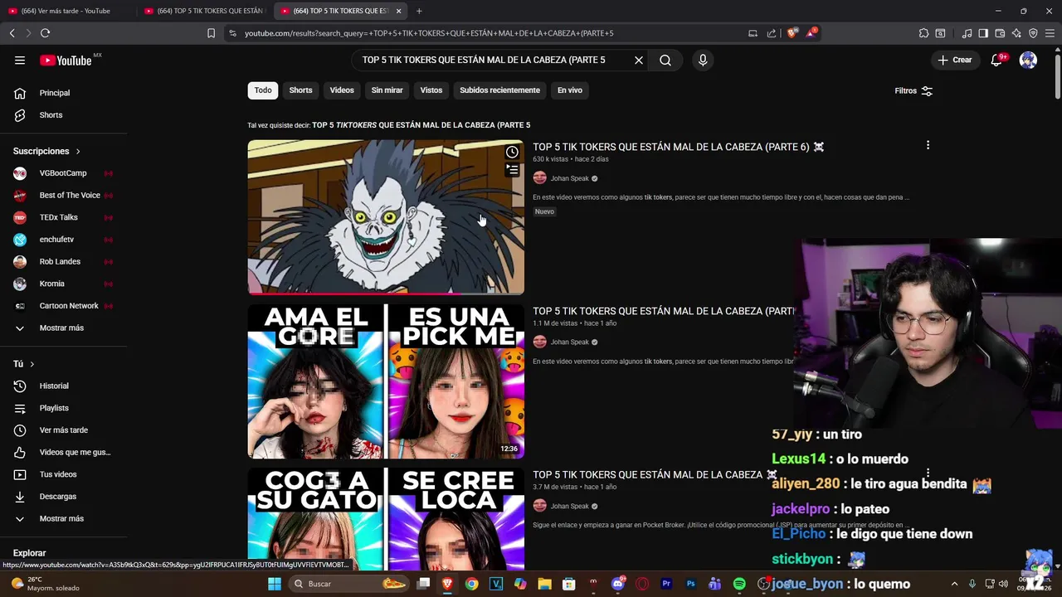Open the browser media control music icon
The image size is (1062, 597).
[x=967, y=33]
